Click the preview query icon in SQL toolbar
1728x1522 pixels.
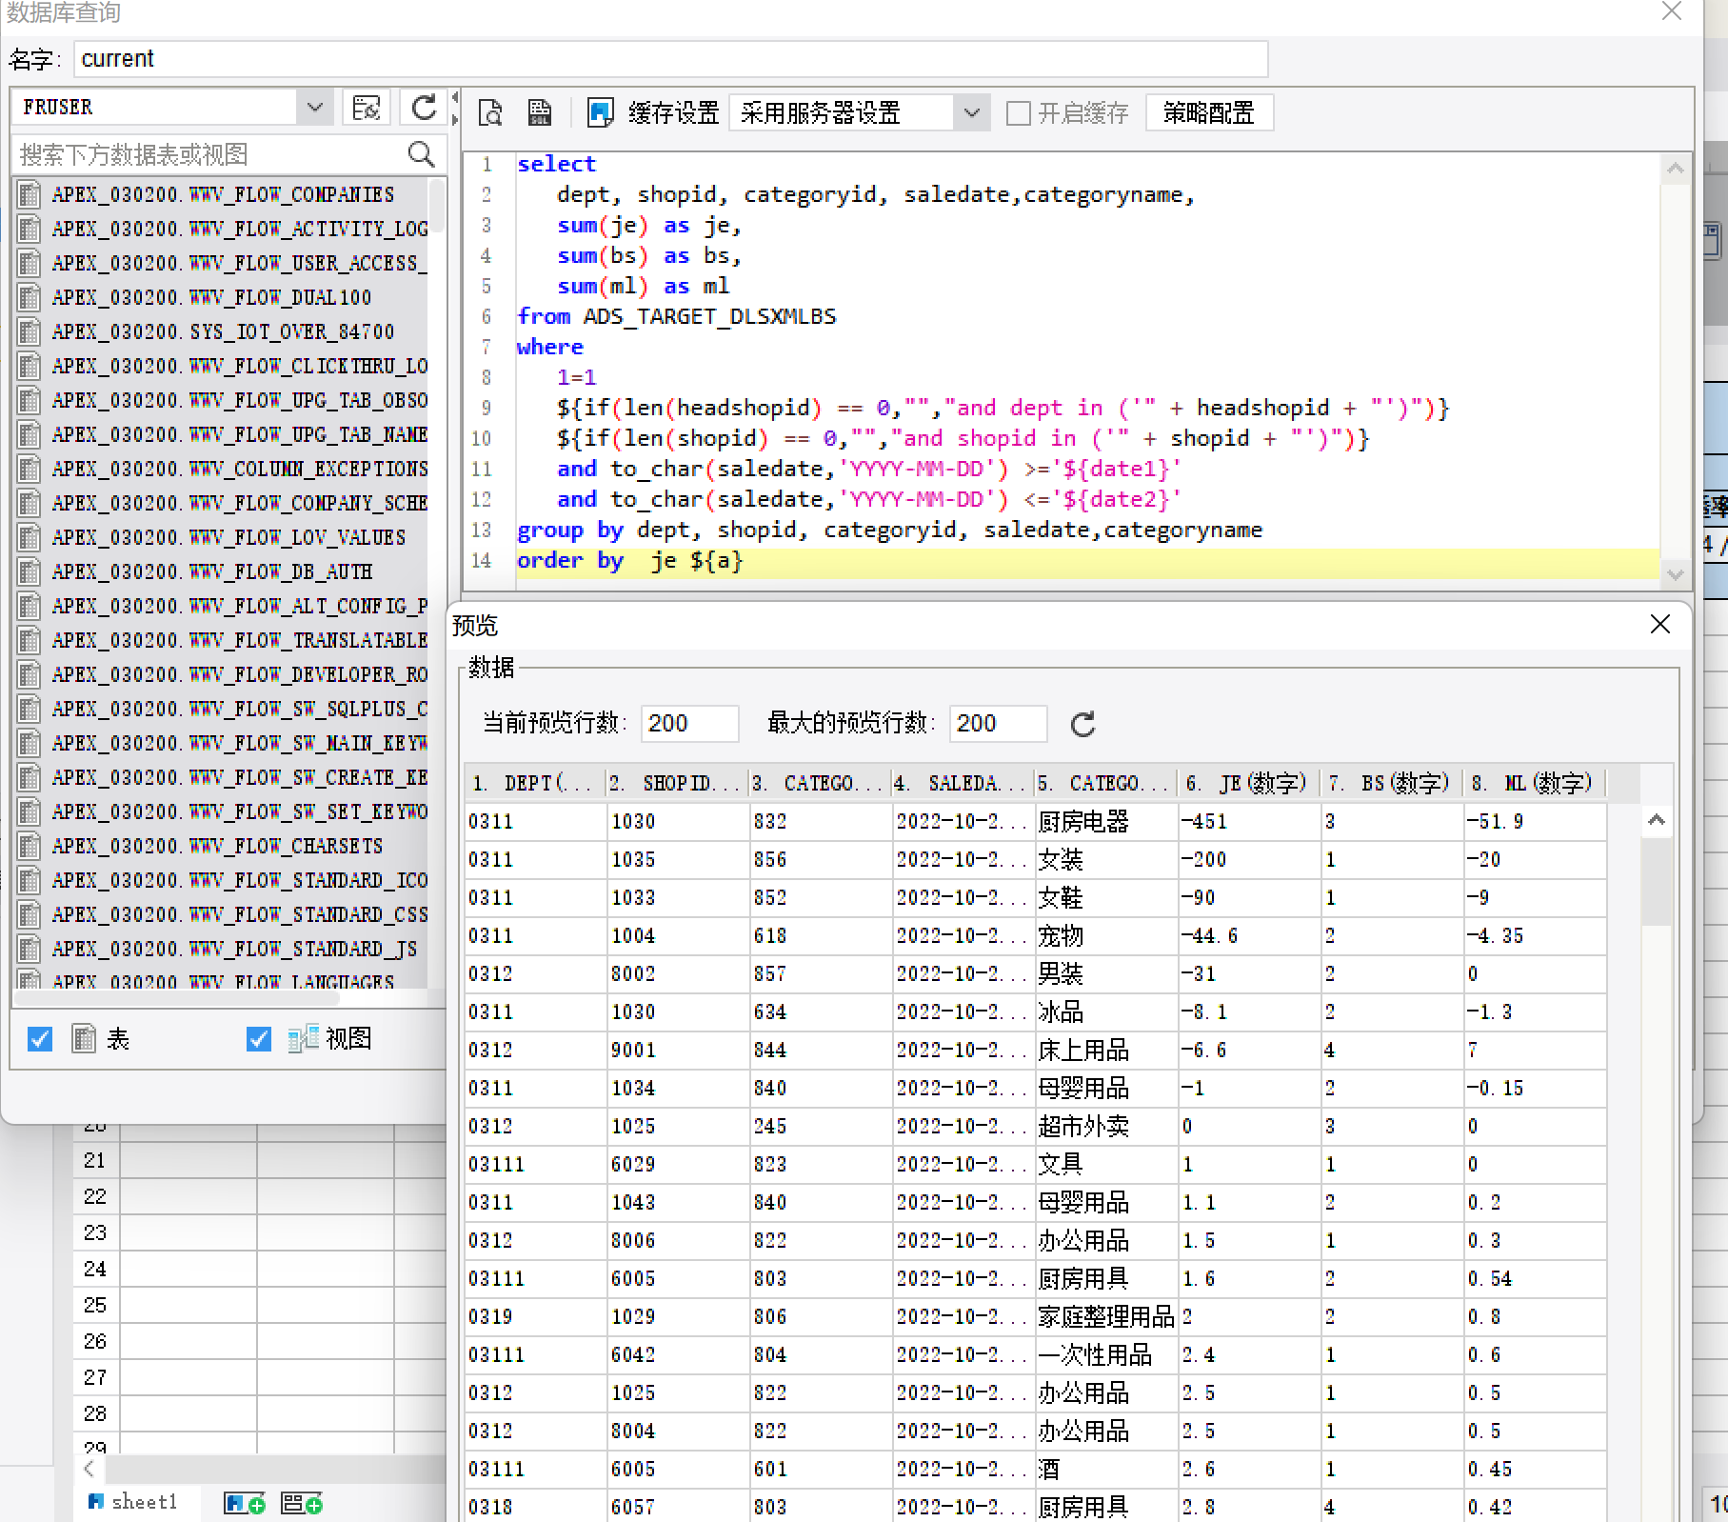[490, 113]
